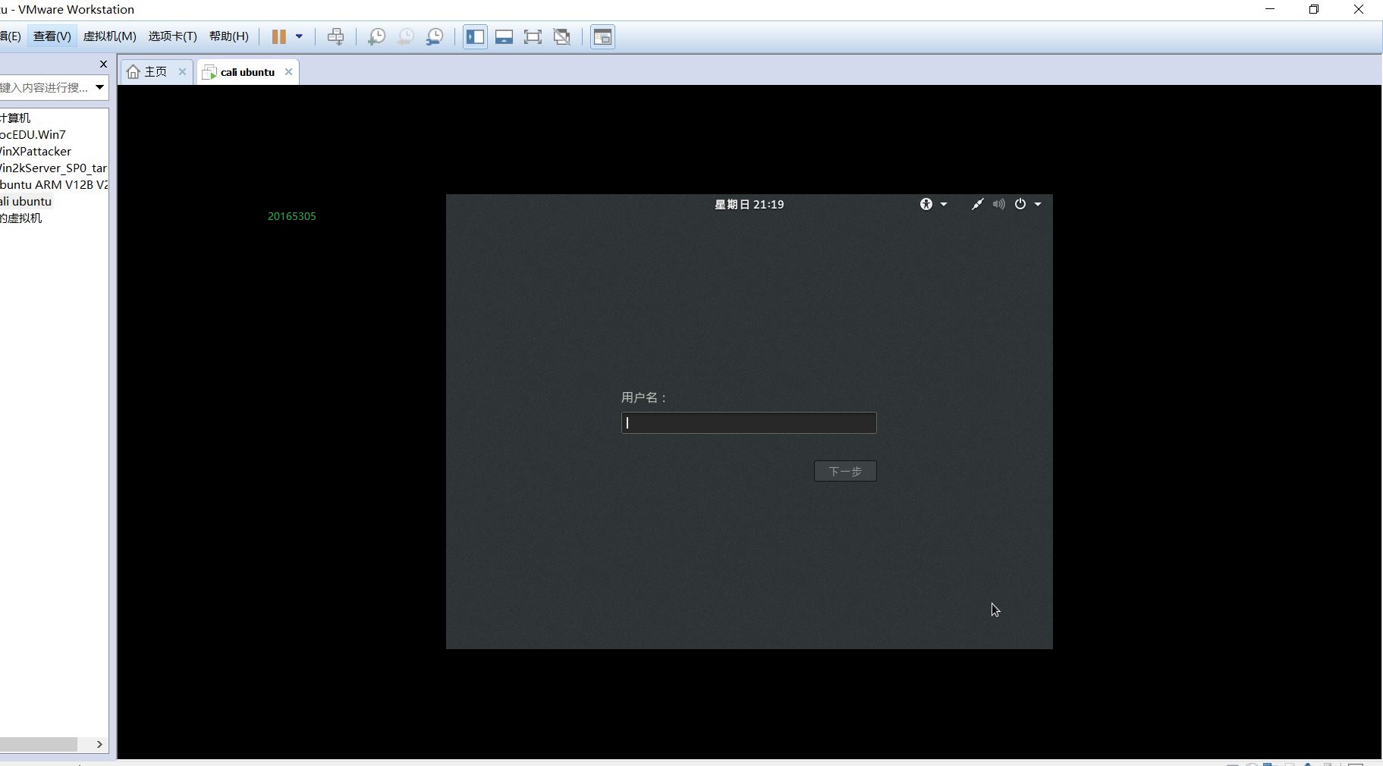This screenshot has width=1383, height=766.
Task: Open the 选项卡(T) menu
Action: click(x=173, y=36)
